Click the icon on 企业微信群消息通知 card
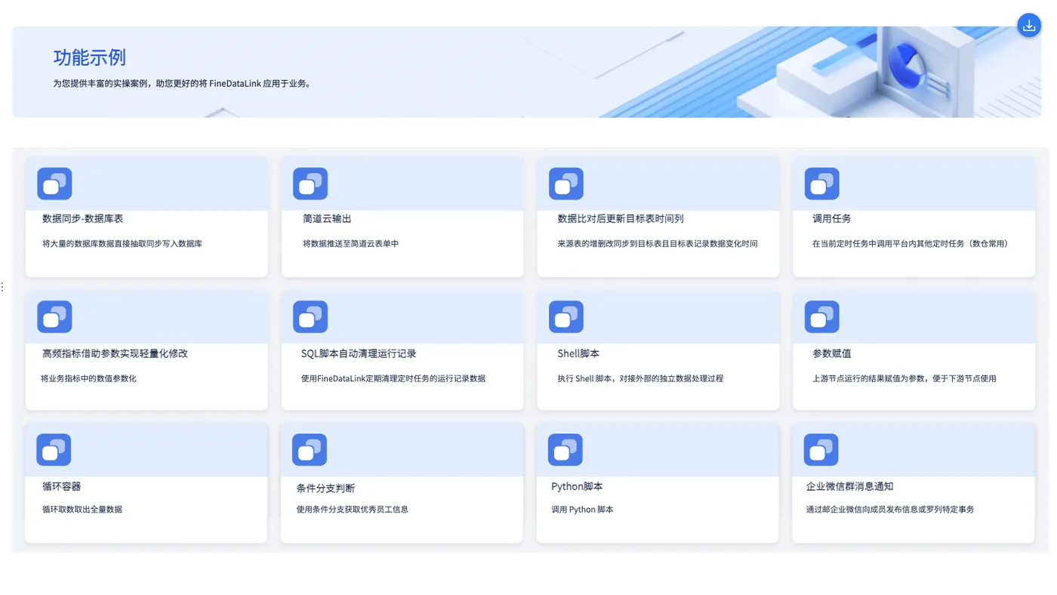Screen dimensions: 1057x595 tap(821, 450)
